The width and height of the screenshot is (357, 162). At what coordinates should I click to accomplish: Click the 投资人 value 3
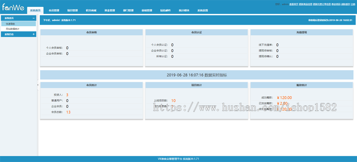(x=67, y=95)
